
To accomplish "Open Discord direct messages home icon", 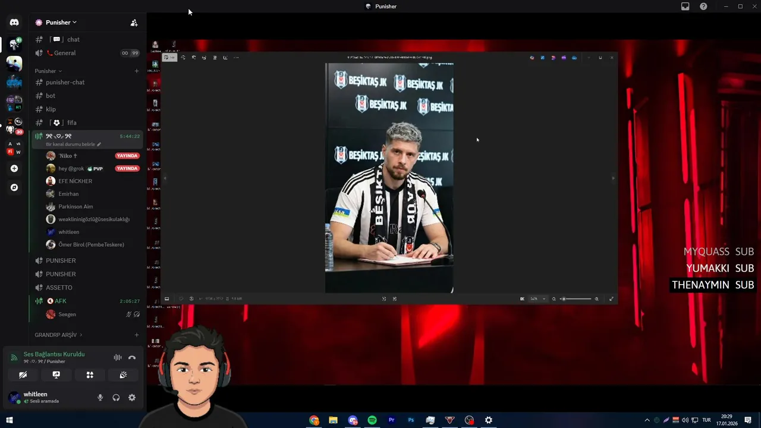I will (14, 23).
